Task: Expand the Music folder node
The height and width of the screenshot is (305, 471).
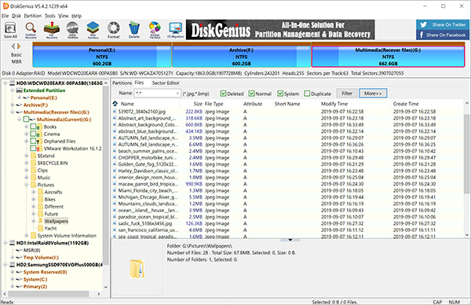Action: (x=27, y=178)
